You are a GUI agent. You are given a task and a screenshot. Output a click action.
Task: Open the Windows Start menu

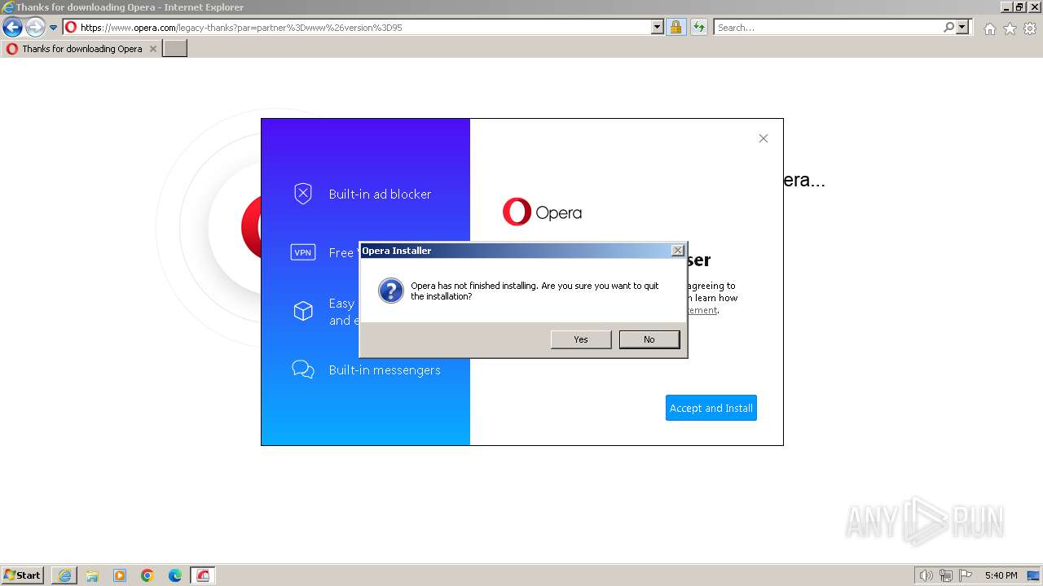23,575
